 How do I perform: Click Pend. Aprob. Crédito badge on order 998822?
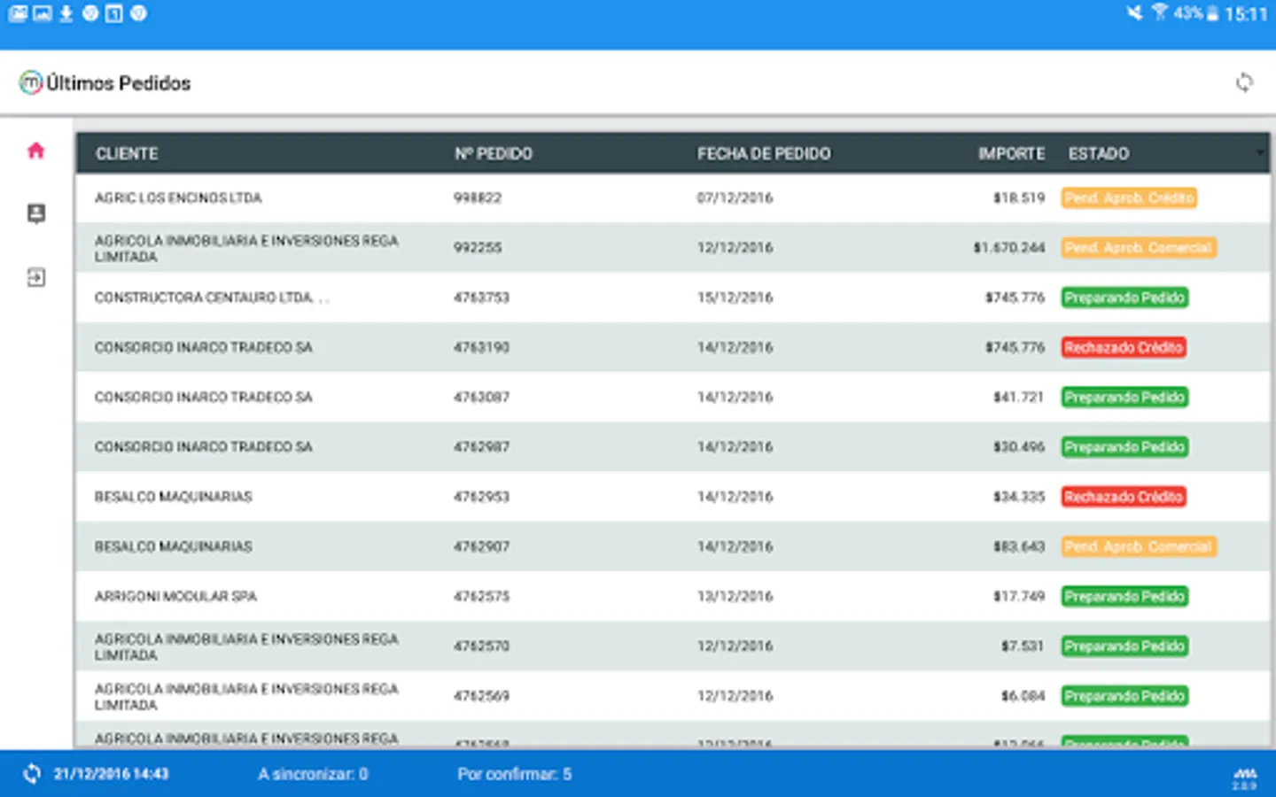(x=1129, y=197)
